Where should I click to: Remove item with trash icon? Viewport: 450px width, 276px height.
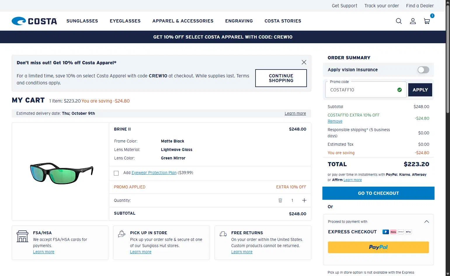click(x=280, y=200)
